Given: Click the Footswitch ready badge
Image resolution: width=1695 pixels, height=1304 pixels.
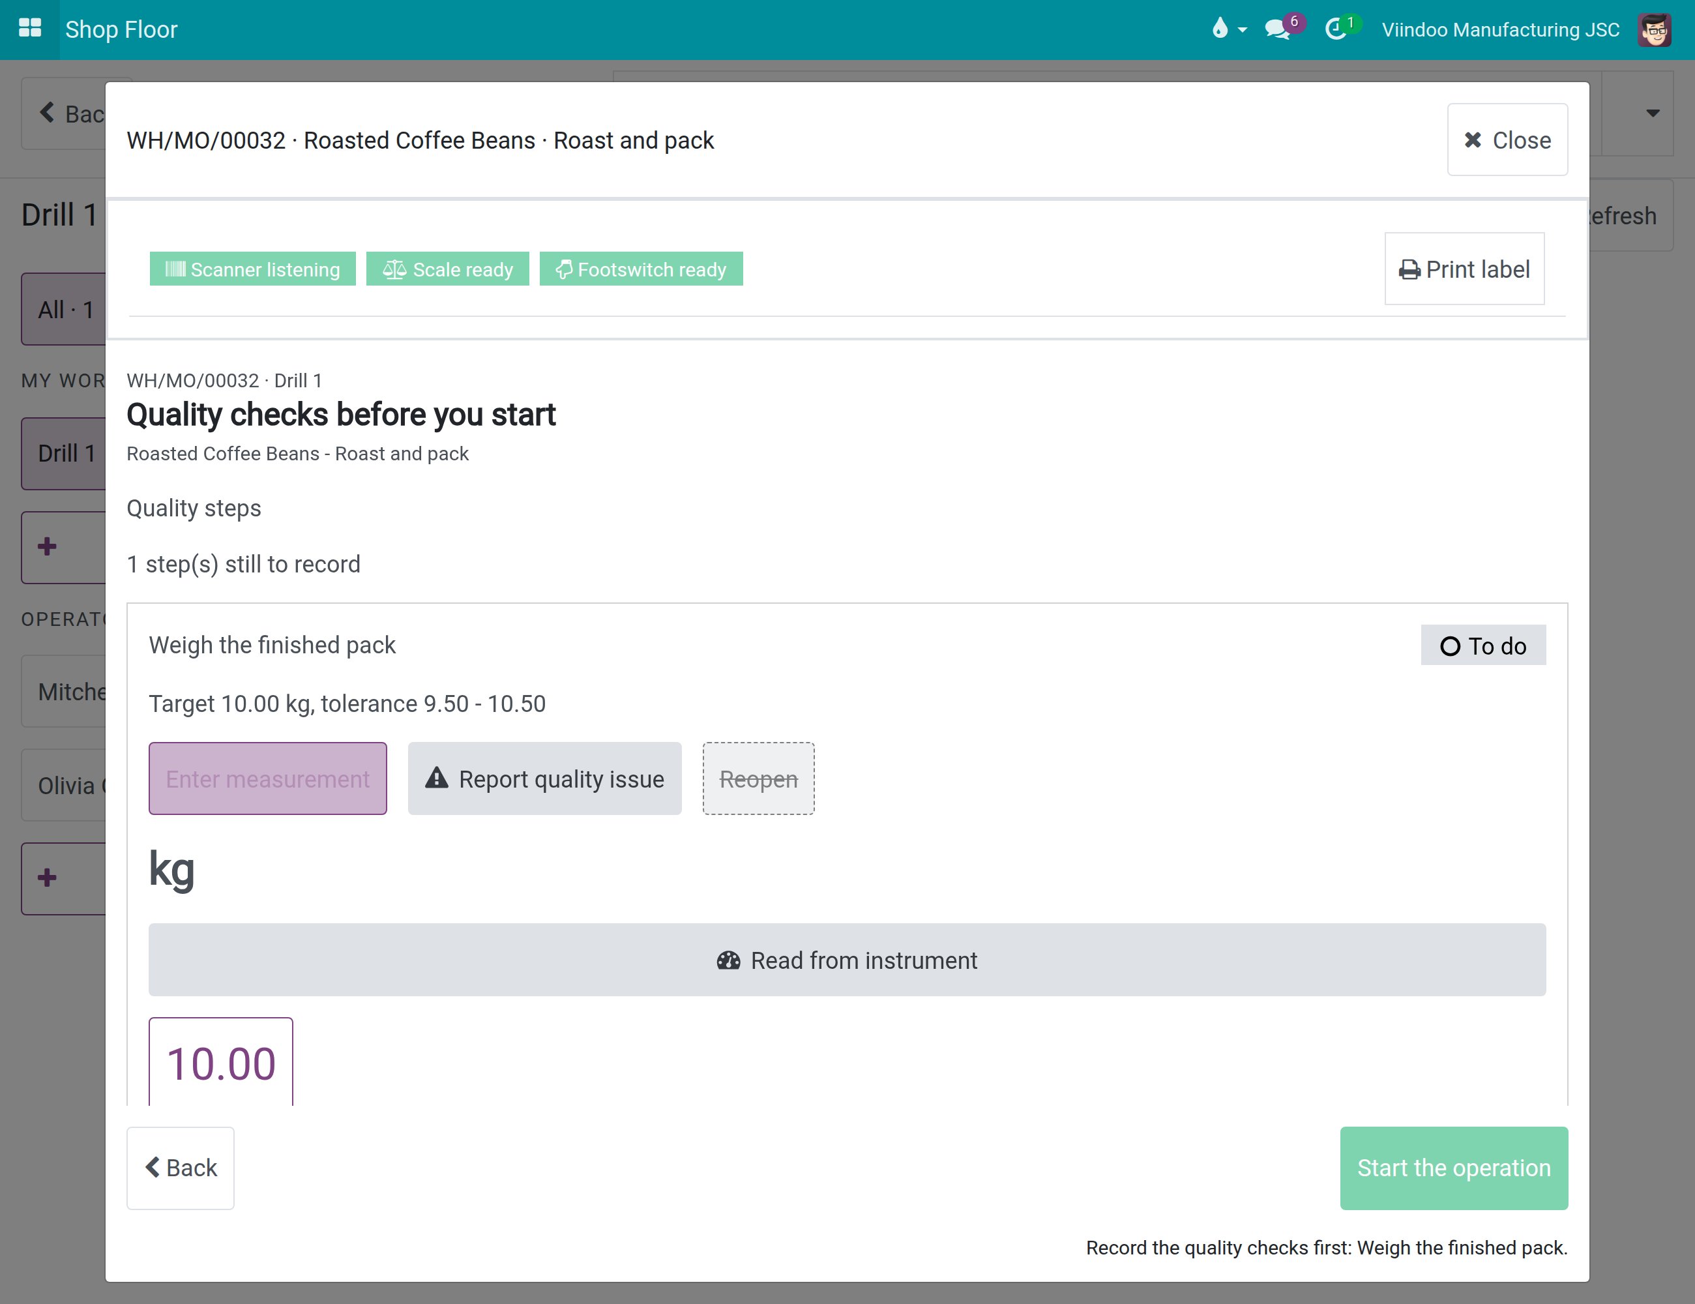Looking at the screenshot, I should click(641, 269).
